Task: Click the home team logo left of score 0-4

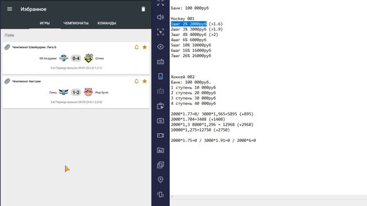Action: pos(64,58)
